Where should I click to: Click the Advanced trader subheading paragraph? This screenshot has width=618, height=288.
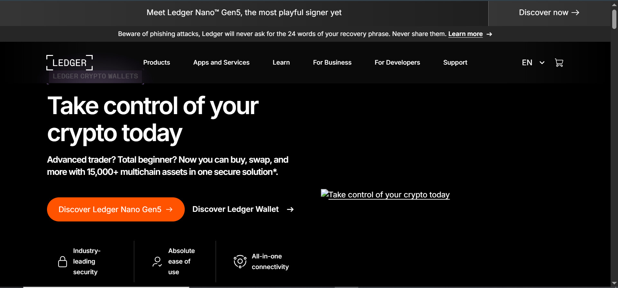click(x=168, y=166)
